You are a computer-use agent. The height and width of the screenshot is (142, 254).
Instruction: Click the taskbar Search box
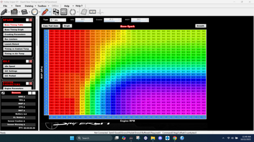tap(94, 138)
